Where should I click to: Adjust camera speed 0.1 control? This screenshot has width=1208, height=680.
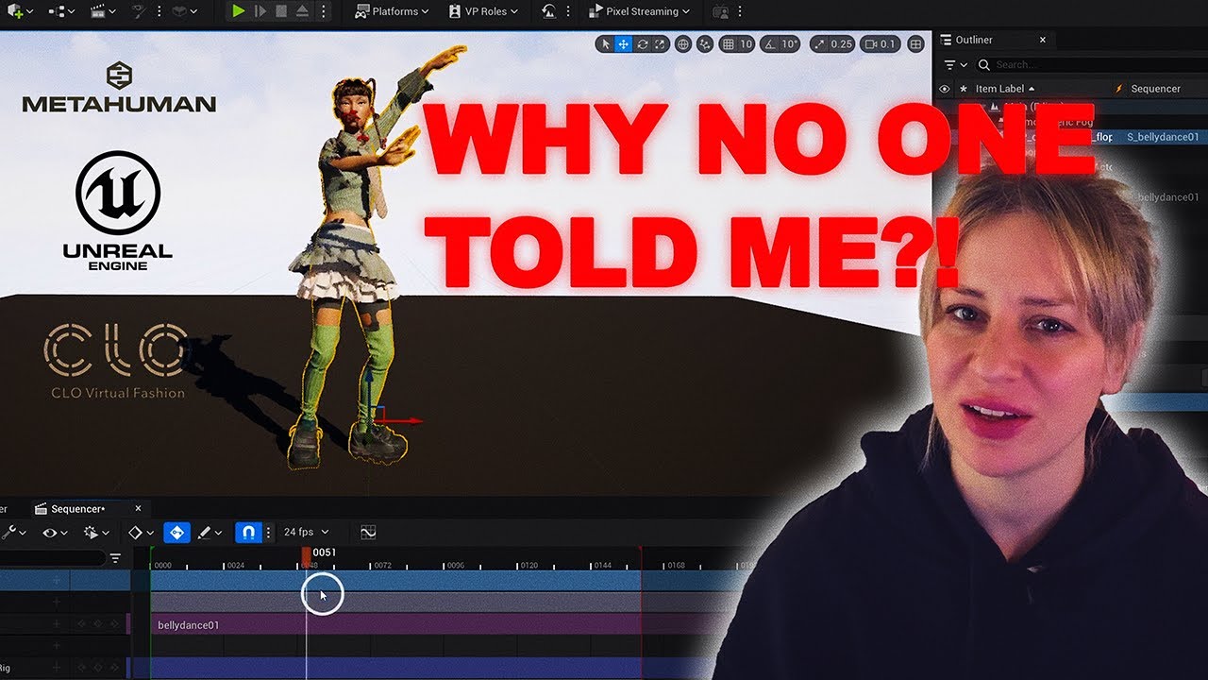click(880, 44)
